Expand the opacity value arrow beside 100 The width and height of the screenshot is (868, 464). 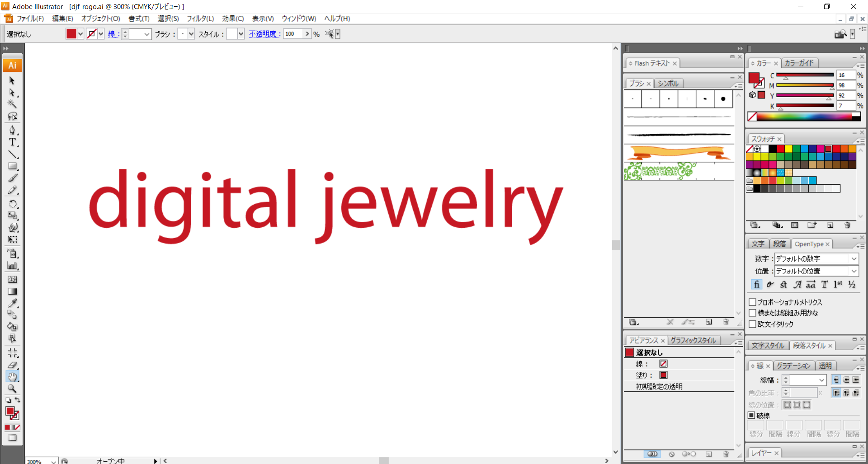click(x=307, y=34)
